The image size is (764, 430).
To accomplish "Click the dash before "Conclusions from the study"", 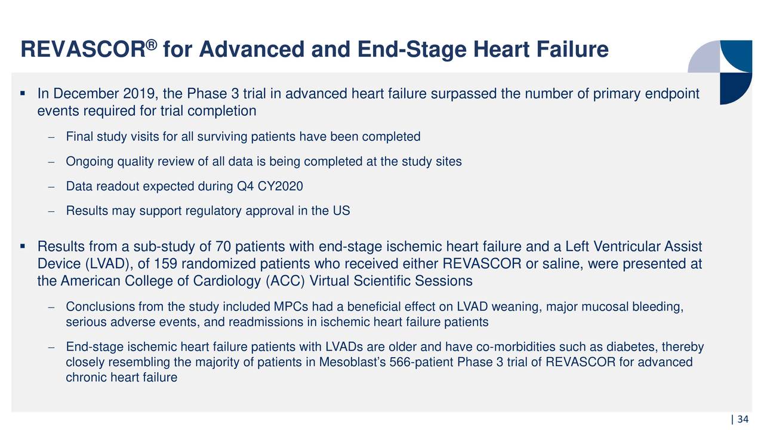I will point(51,308).
